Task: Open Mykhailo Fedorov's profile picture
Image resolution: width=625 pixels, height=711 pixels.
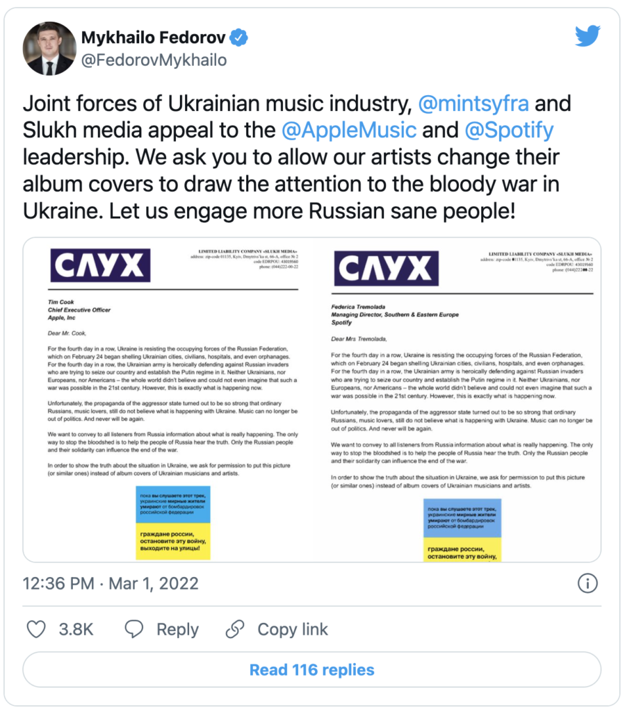Action: point(48,50)
